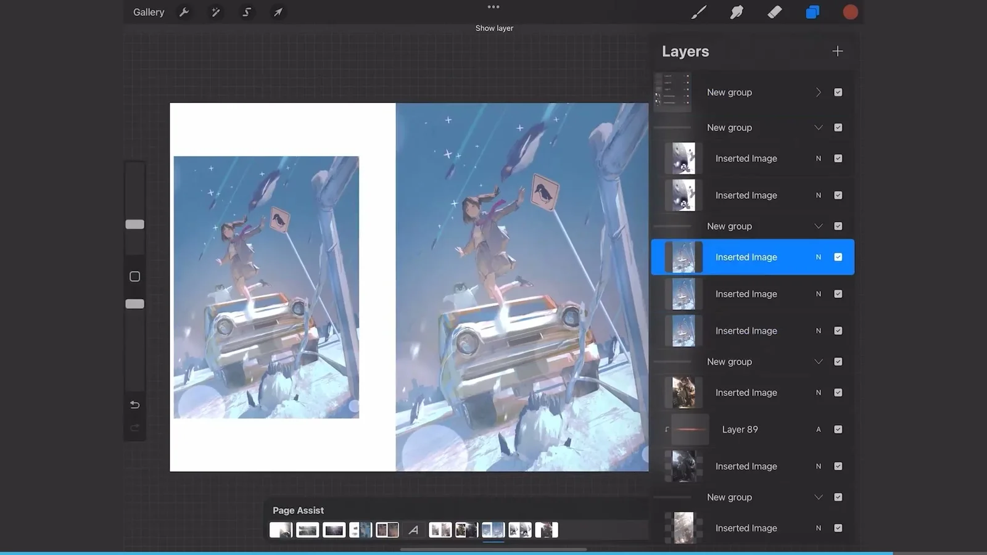Tap the undo arrow in sidebar
987x555 pixels.
tap(135, 405)
